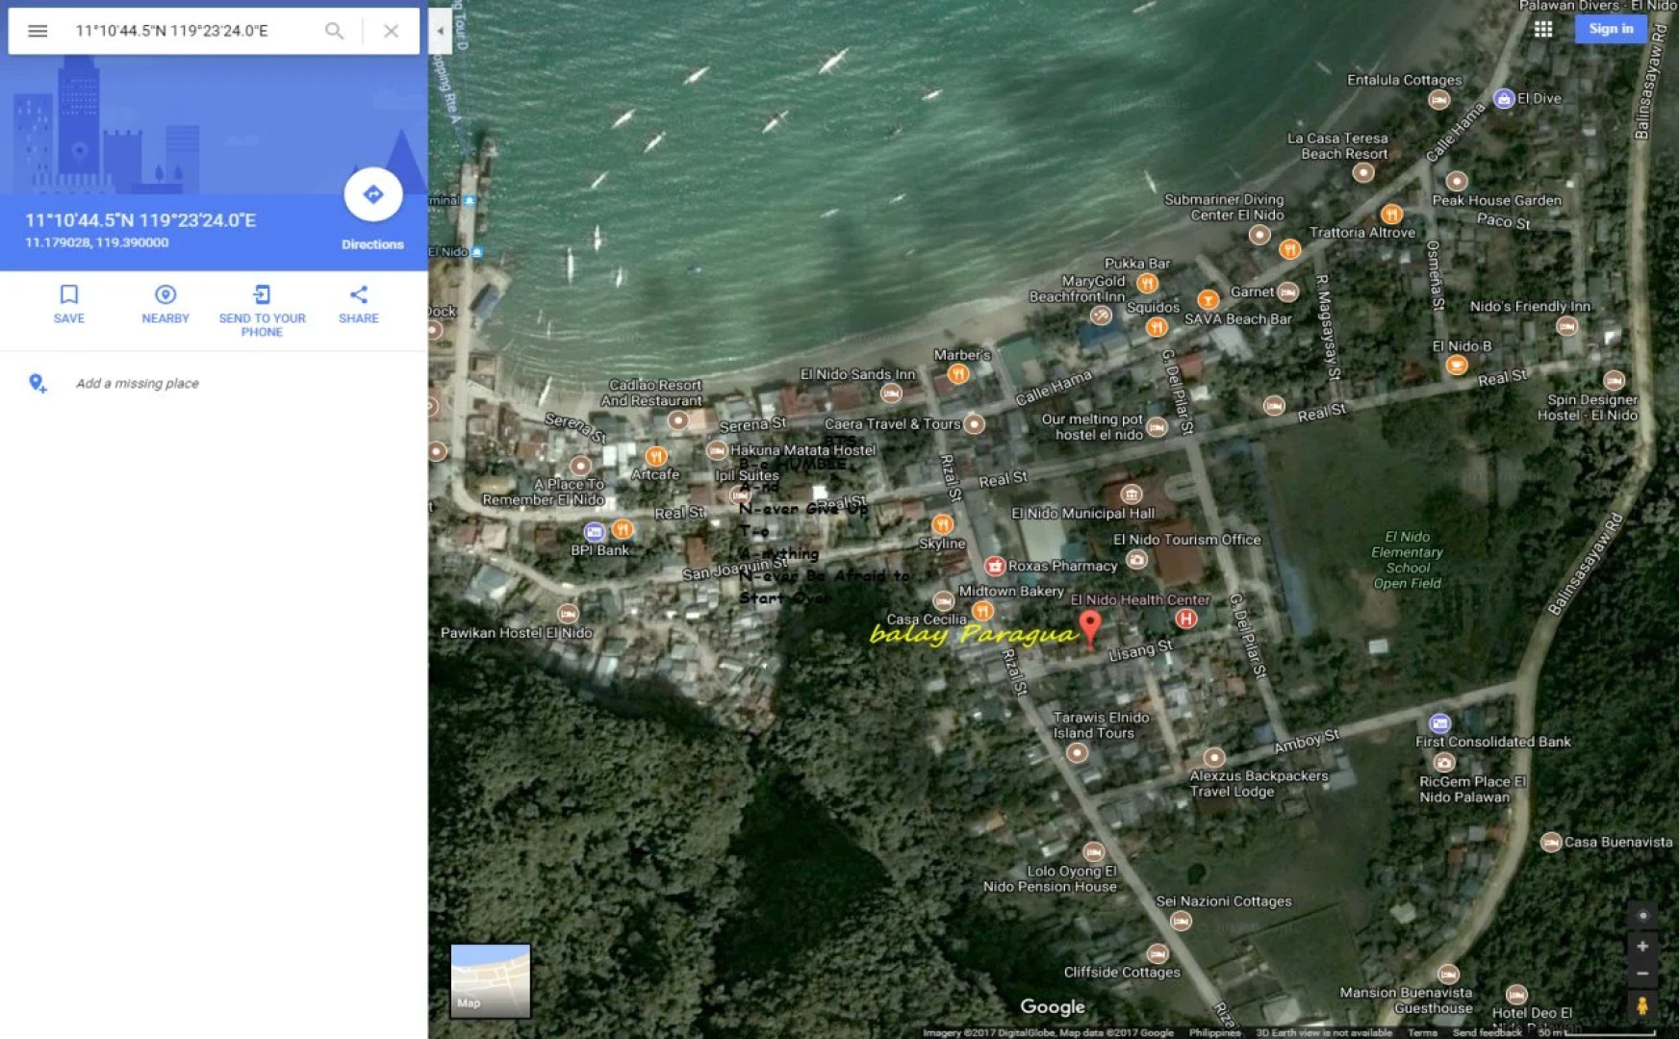Switch to Map view using the inset

click(x=491, y=981)
